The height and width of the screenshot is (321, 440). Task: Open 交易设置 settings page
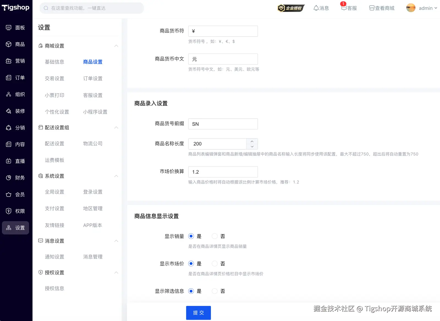pos(54,79)
